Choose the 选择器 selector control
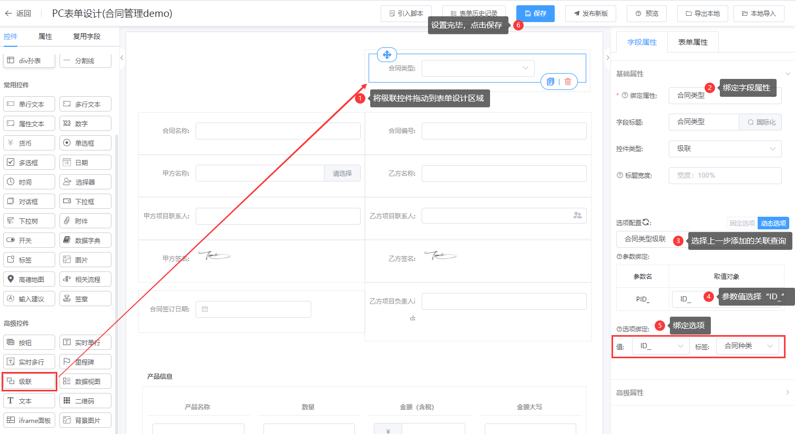The width and height of the screenshot is (795, 434). pyautogui.click(x=85, y=182)
